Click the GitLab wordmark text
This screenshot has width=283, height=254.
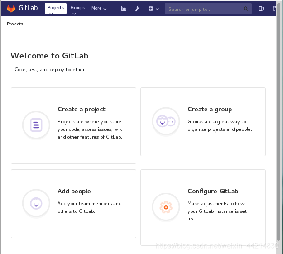28,8
